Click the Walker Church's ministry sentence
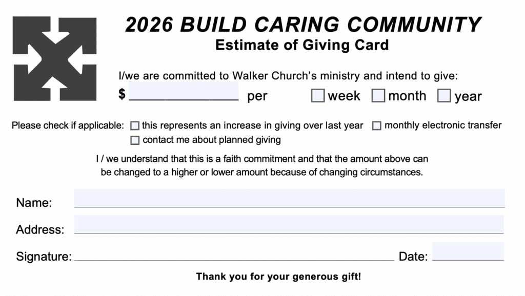 [288, 76]
